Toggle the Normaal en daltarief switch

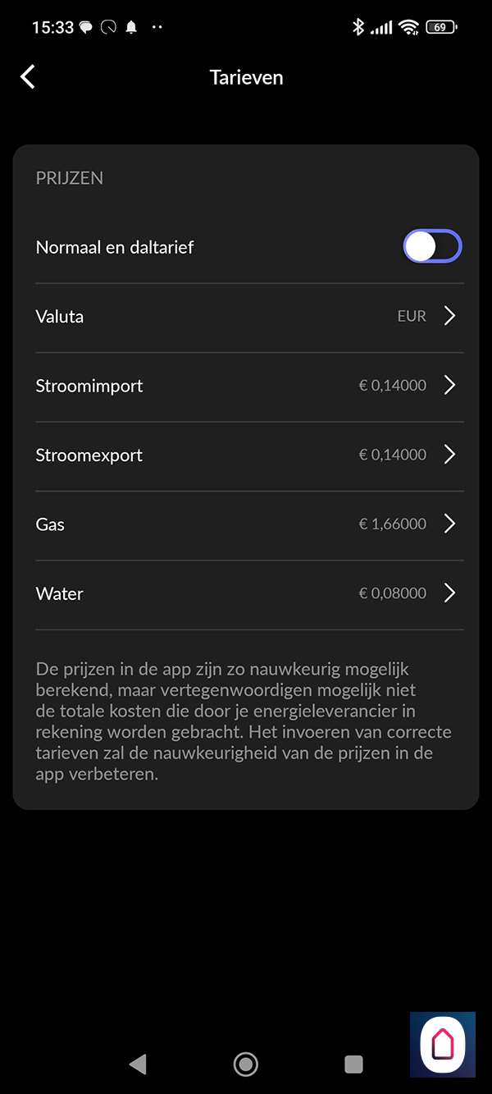point(432,247)
